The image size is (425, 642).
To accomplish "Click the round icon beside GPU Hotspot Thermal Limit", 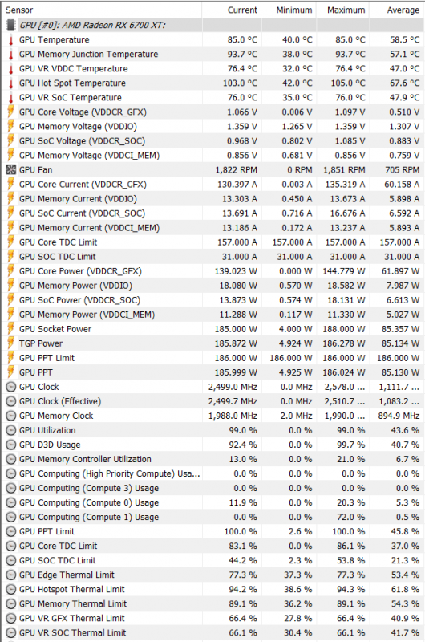I will tap(11, 590).
